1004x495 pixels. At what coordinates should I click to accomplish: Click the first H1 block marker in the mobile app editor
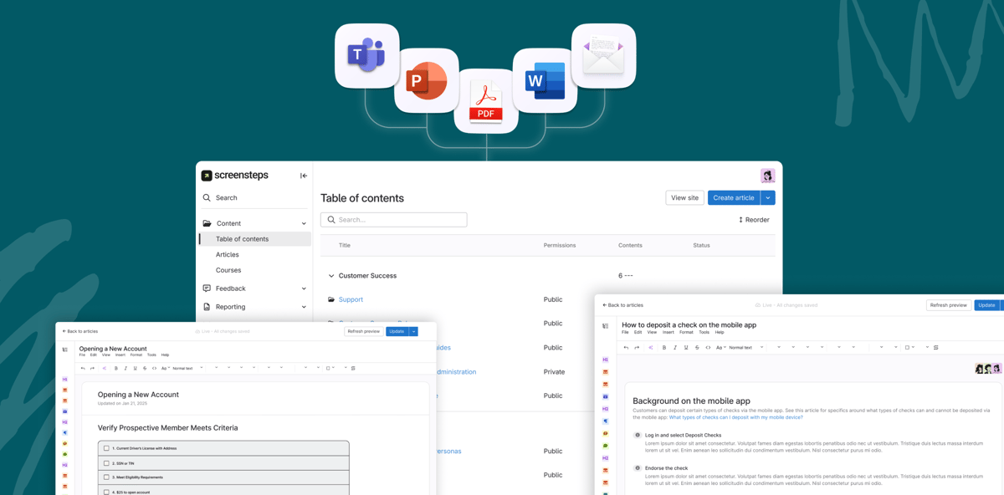(x=605, y=360)
